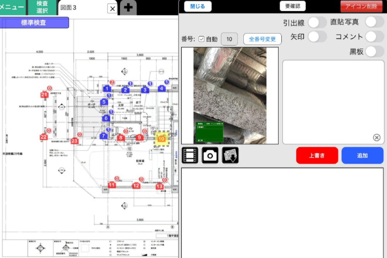Viewport: 387px width, 258px height.
Task: Select highlighted marker 10 on the drawing
Action: 162,138
